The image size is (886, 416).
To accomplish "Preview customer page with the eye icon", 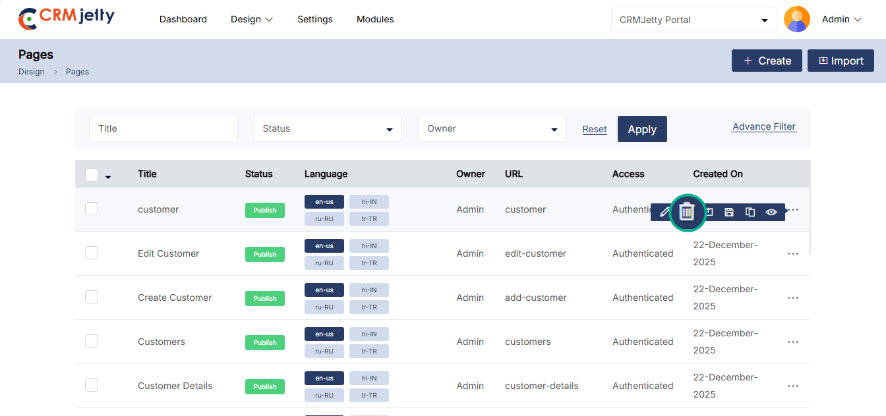I will (x=771, y=212).
